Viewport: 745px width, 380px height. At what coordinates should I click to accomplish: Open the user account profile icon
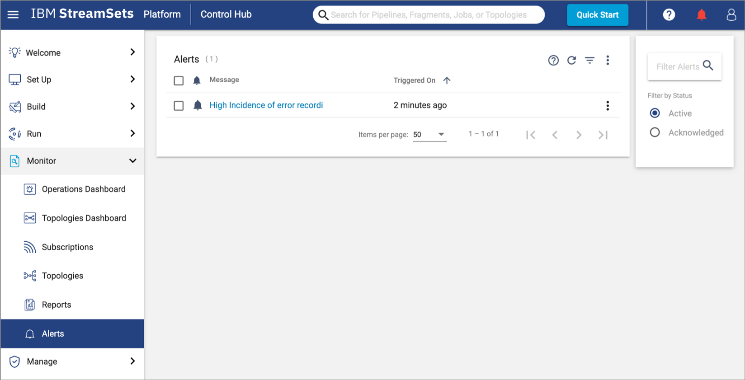(x=731, y=15)
